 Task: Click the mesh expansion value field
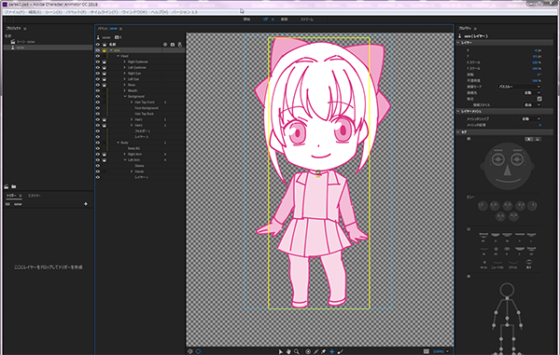pyautogui.click(x=539, y=125)
